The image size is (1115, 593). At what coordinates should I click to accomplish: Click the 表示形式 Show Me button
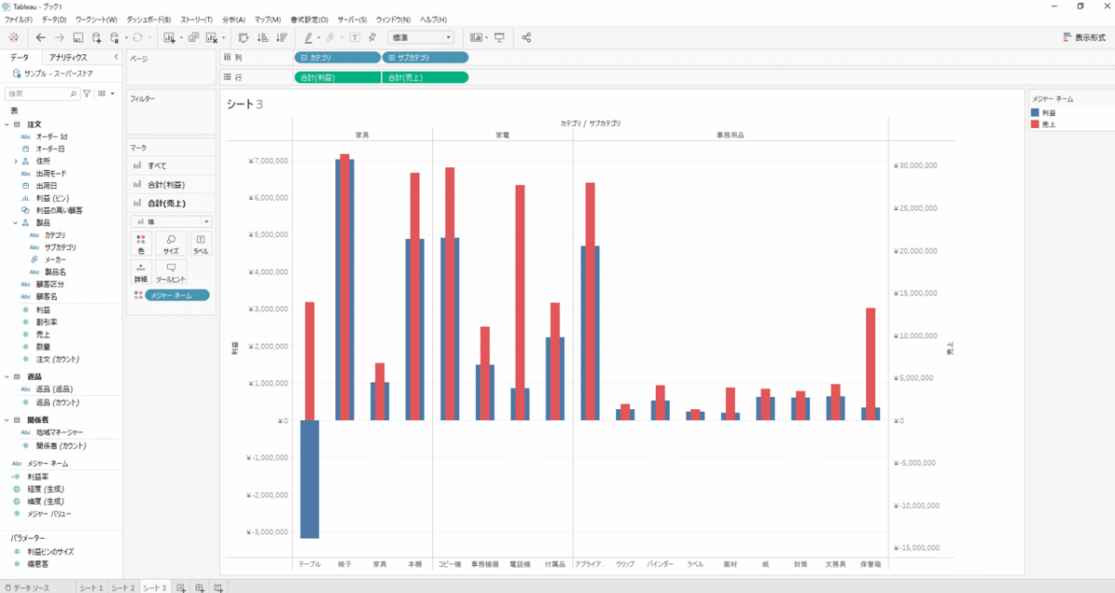coord(1084,37)
